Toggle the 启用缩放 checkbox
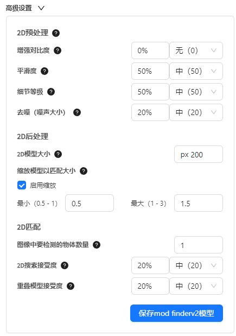This screenshot has height=336, width=236. click(22, 185)
